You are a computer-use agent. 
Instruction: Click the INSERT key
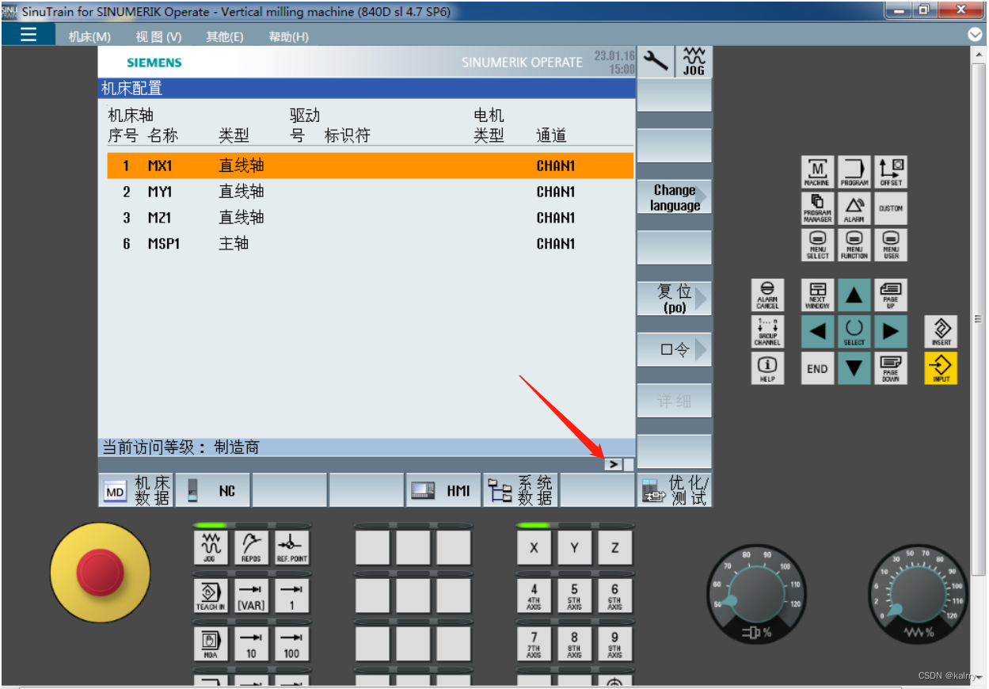941,332
